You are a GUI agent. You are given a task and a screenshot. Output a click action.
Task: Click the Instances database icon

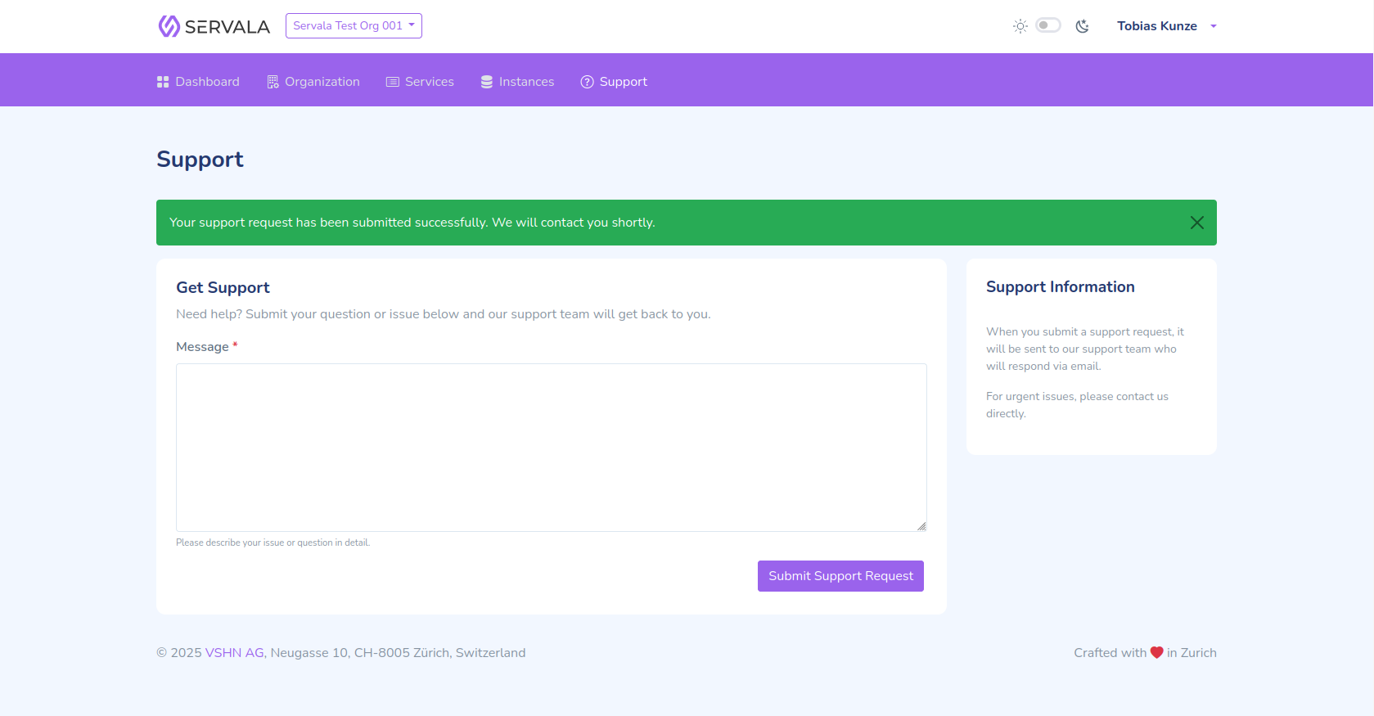click(487, 82)
